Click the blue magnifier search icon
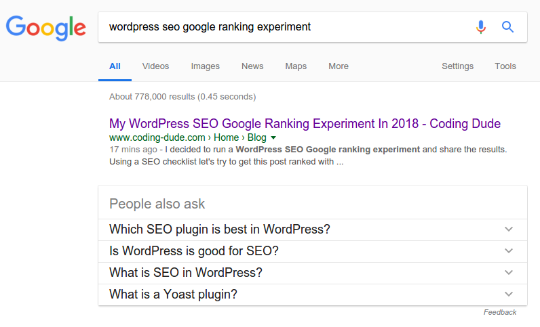Screen dimensions: 540x327 point(507,27)
